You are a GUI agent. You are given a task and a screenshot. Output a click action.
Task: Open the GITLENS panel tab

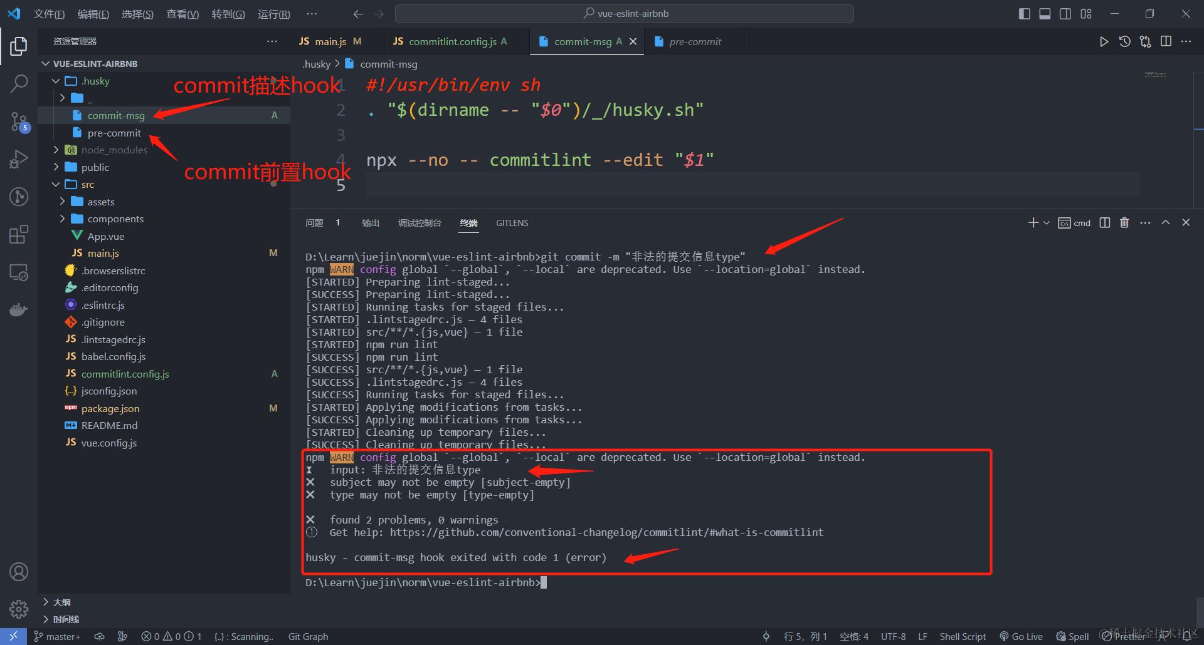click(512, 223)
